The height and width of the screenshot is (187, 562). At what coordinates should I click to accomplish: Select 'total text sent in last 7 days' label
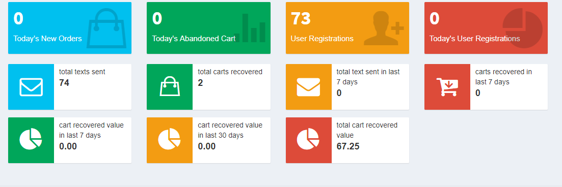(368, 77)
